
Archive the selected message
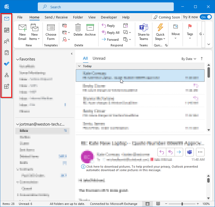90,30
